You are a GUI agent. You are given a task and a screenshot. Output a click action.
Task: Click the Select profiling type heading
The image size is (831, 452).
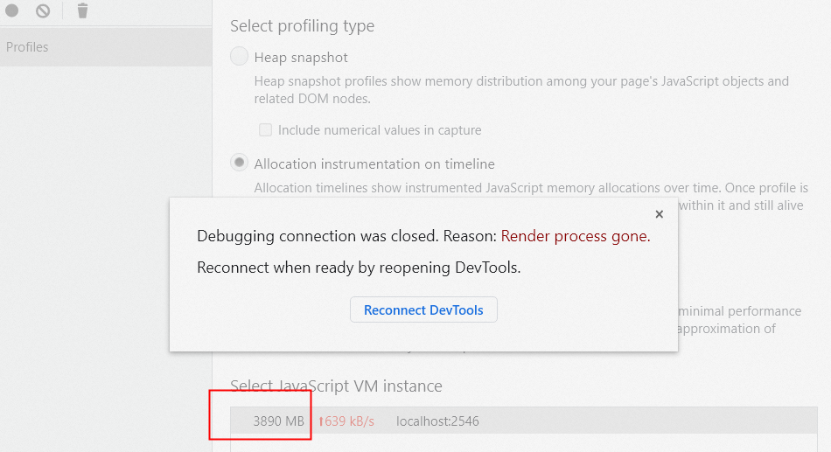coord(302,26)
